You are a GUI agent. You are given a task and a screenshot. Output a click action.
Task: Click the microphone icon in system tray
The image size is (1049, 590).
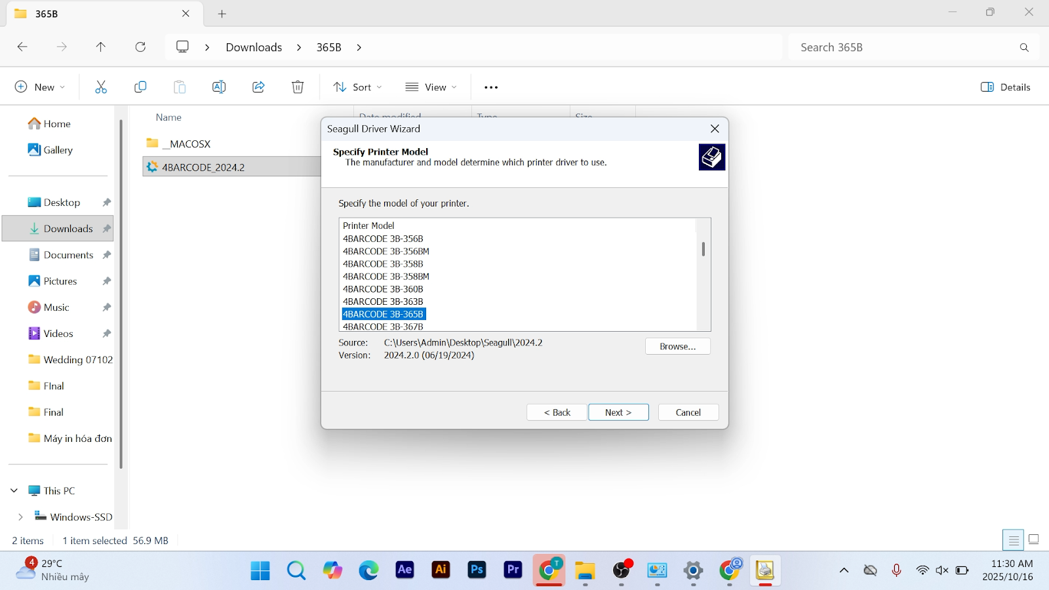coord(896,570)
